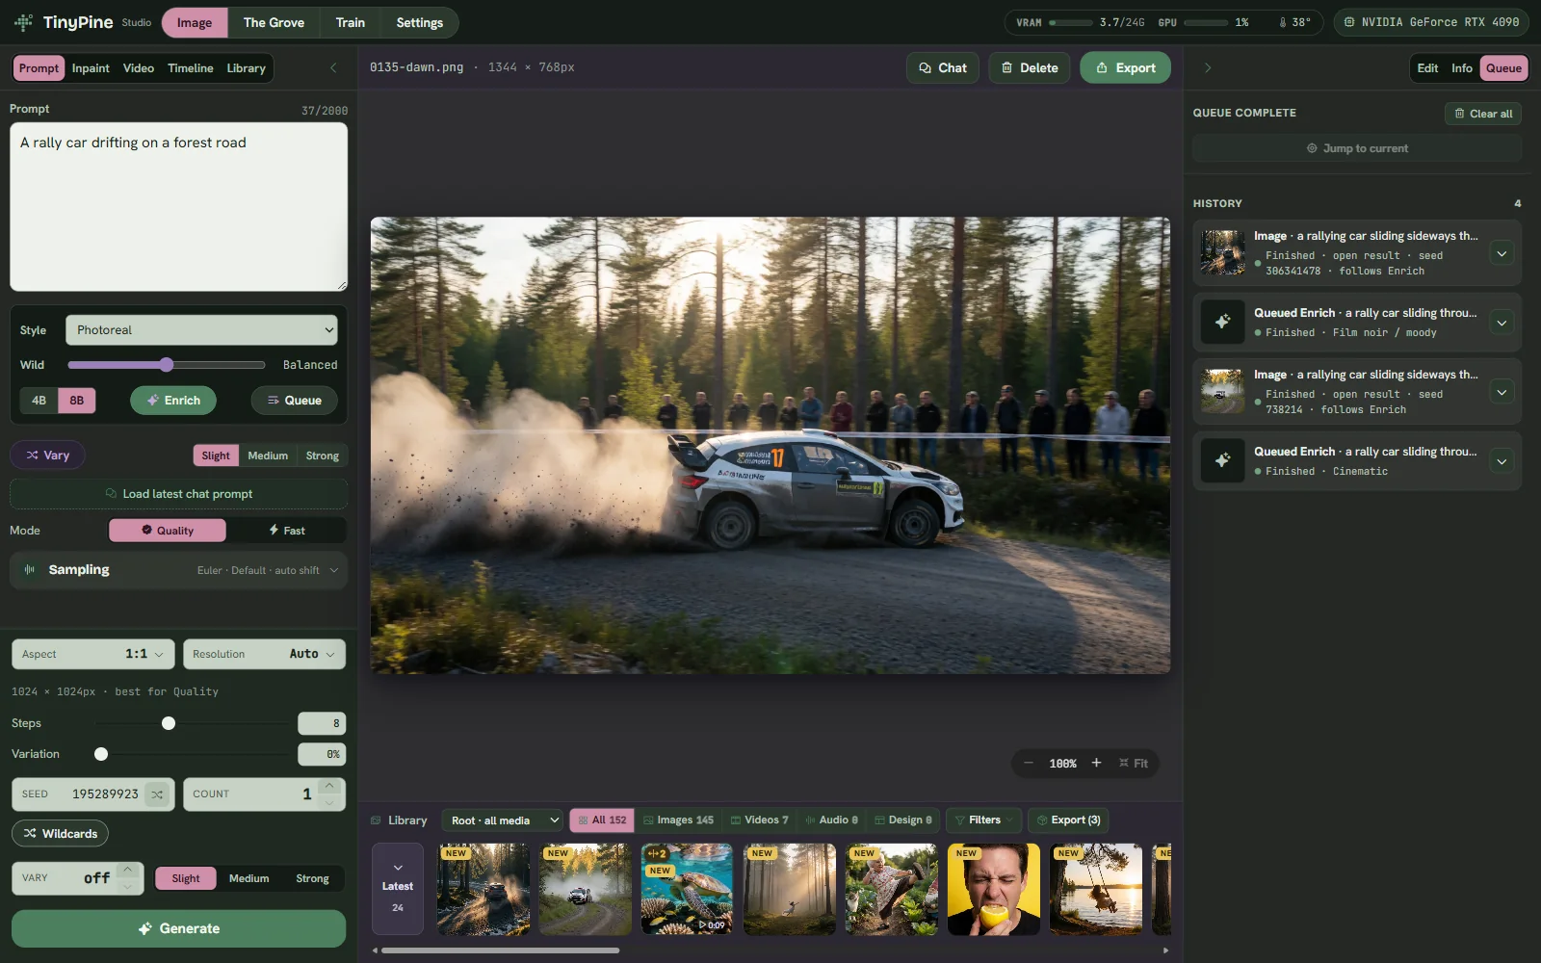Expand the Film noir history entry
The width and height of the screenshot is (1541, 963).
1502,323
